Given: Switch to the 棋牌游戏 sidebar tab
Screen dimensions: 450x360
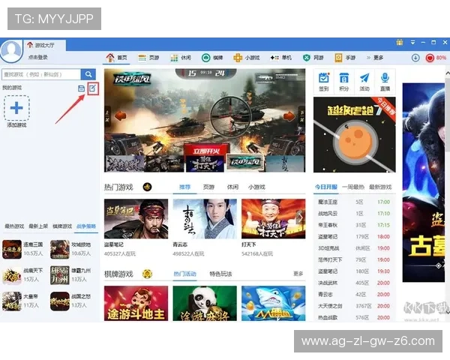Looking at the screenshot, I should (x=62, y=226).
